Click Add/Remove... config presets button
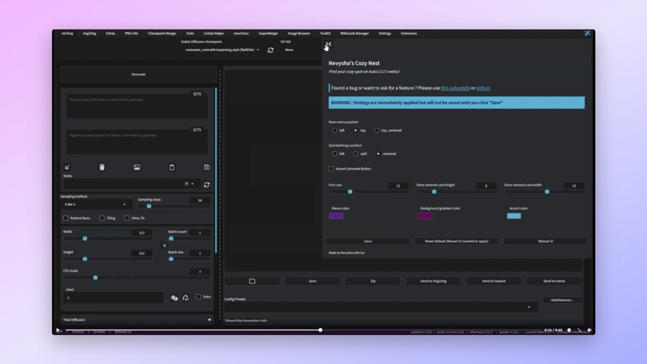Image resolution: width=647 pixels, height=364 pixels. click(562, 300)
